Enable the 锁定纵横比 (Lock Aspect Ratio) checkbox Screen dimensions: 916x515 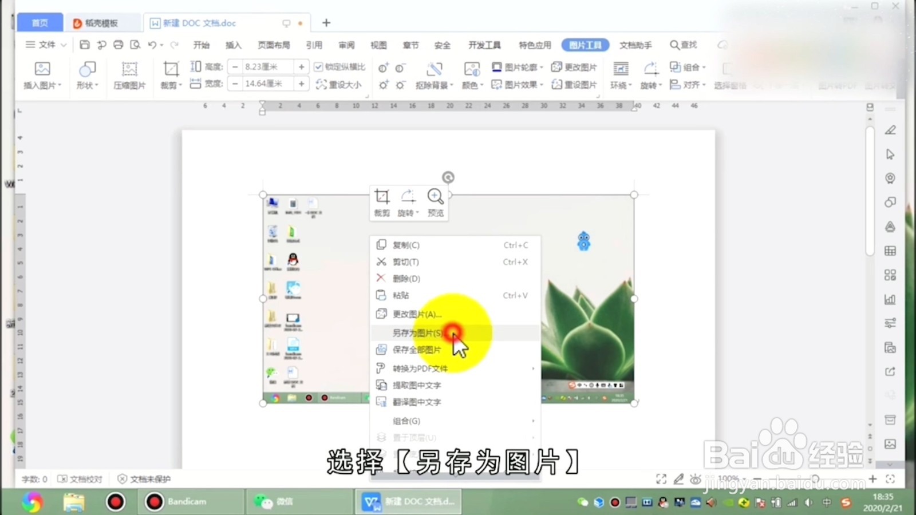pos(318,66)
